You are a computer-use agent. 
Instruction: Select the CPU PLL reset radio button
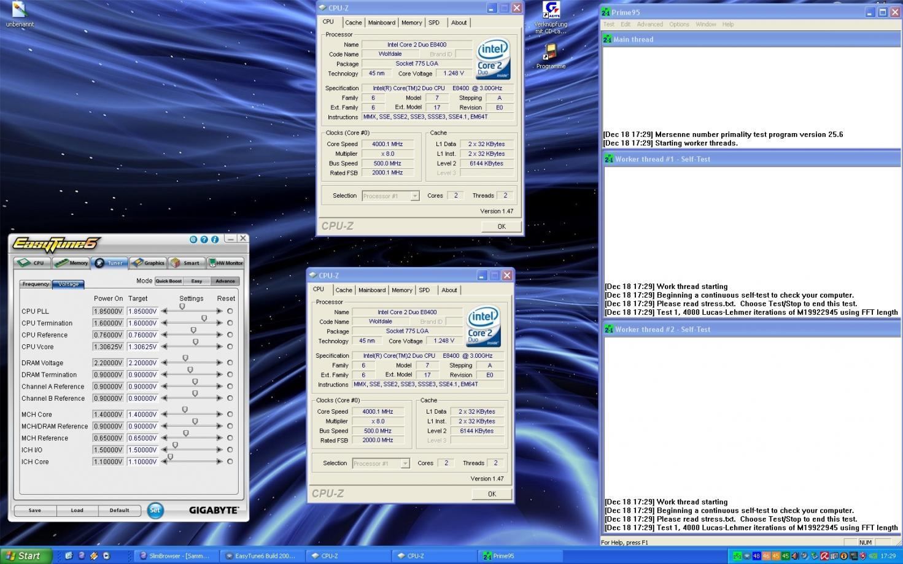pos(230,311)
